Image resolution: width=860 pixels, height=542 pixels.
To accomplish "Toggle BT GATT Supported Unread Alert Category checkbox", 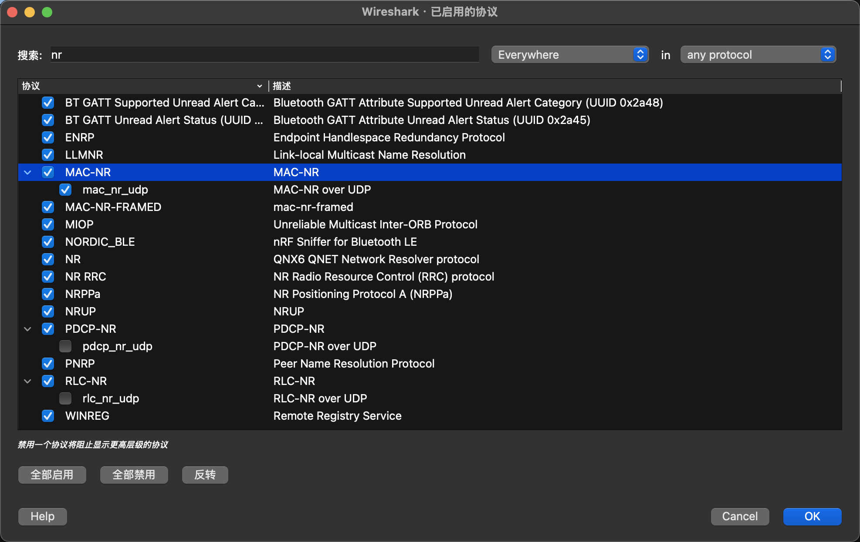I will (48, 103).
